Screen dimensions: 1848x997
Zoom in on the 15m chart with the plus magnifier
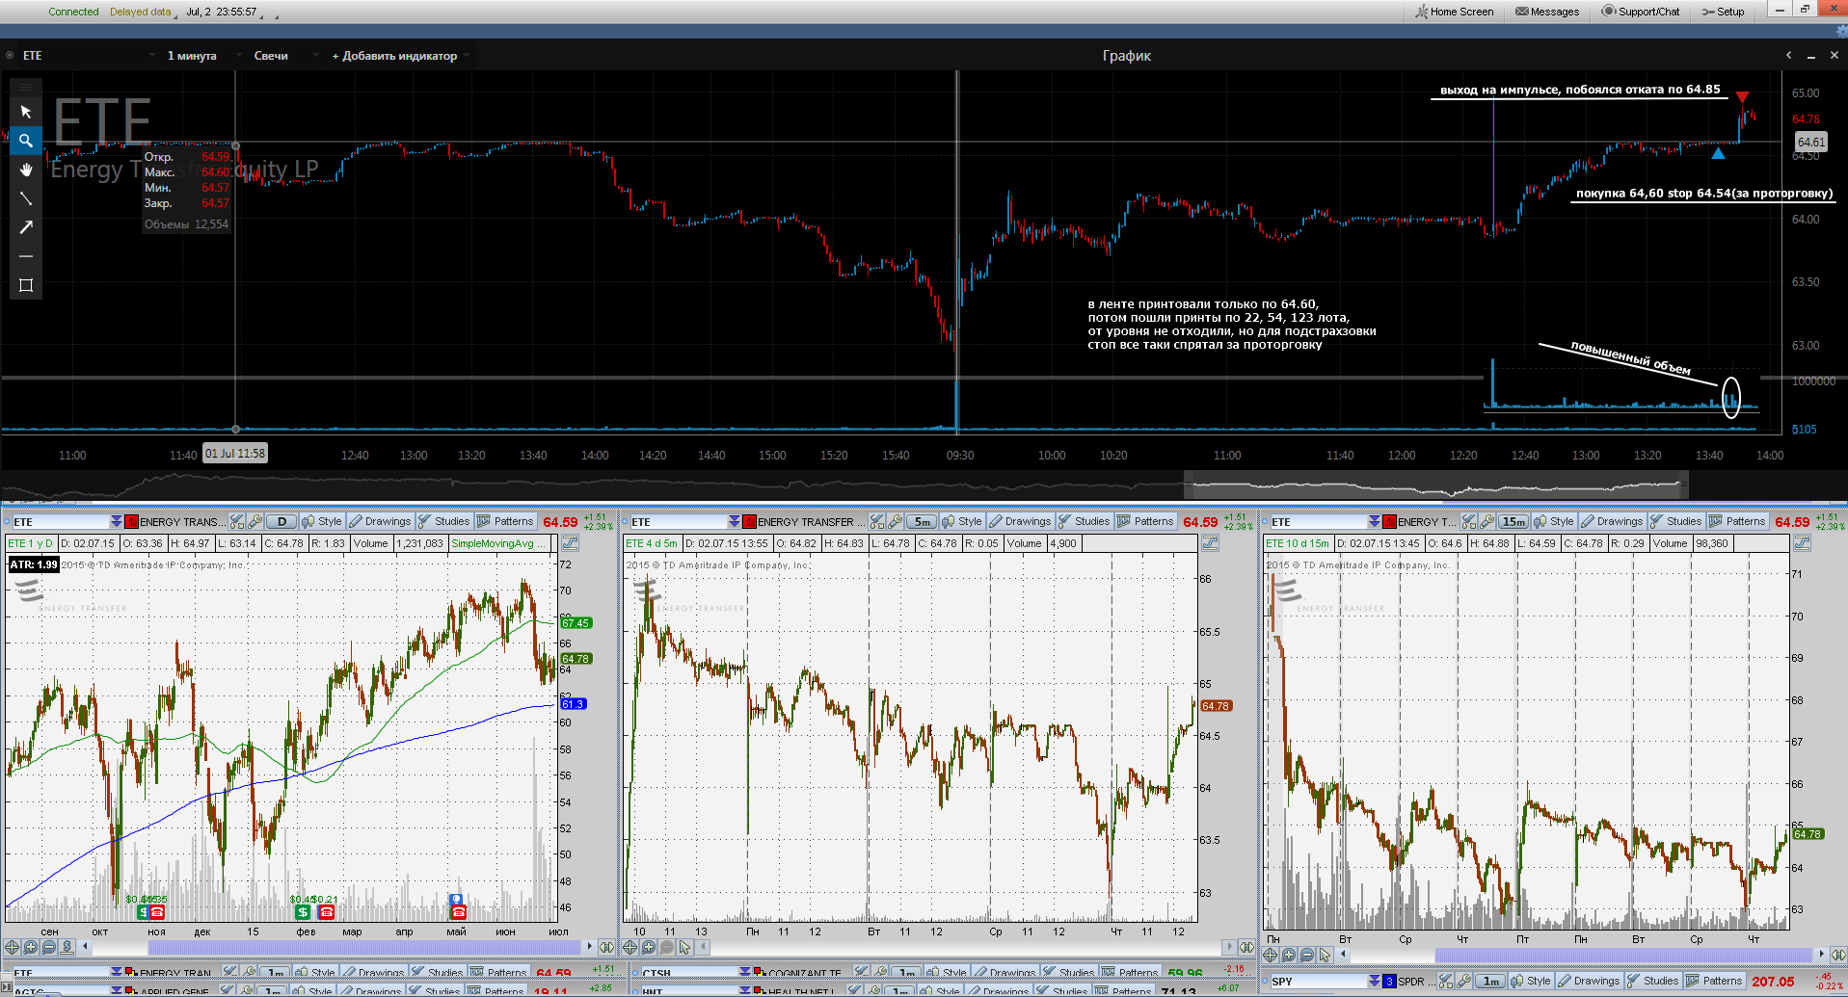coord(1289,955)
